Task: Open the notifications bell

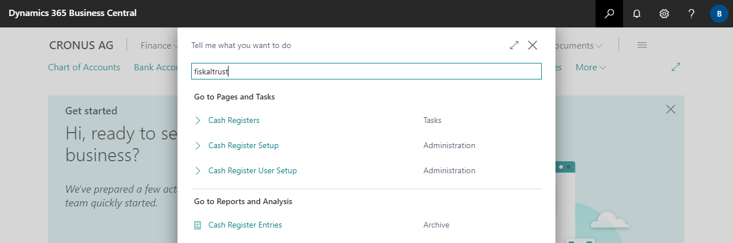Action: 637,14
